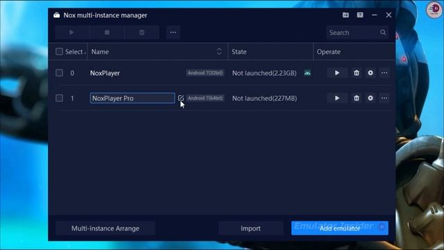Check the NoxPlayer Pro instance 1 checkbox

[59, 98]
